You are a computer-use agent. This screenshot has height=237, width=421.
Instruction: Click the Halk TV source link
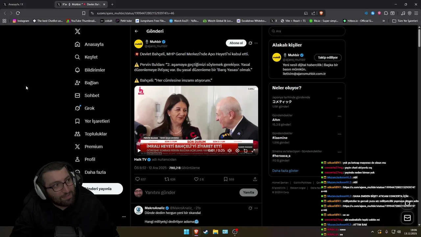click(142, 159)
